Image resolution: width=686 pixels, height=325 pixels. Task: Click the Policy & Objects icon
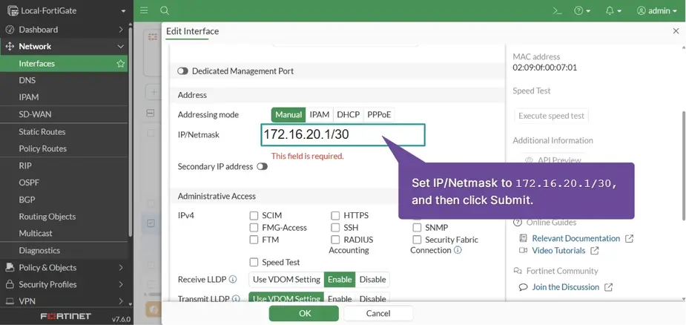click(10, 268)
